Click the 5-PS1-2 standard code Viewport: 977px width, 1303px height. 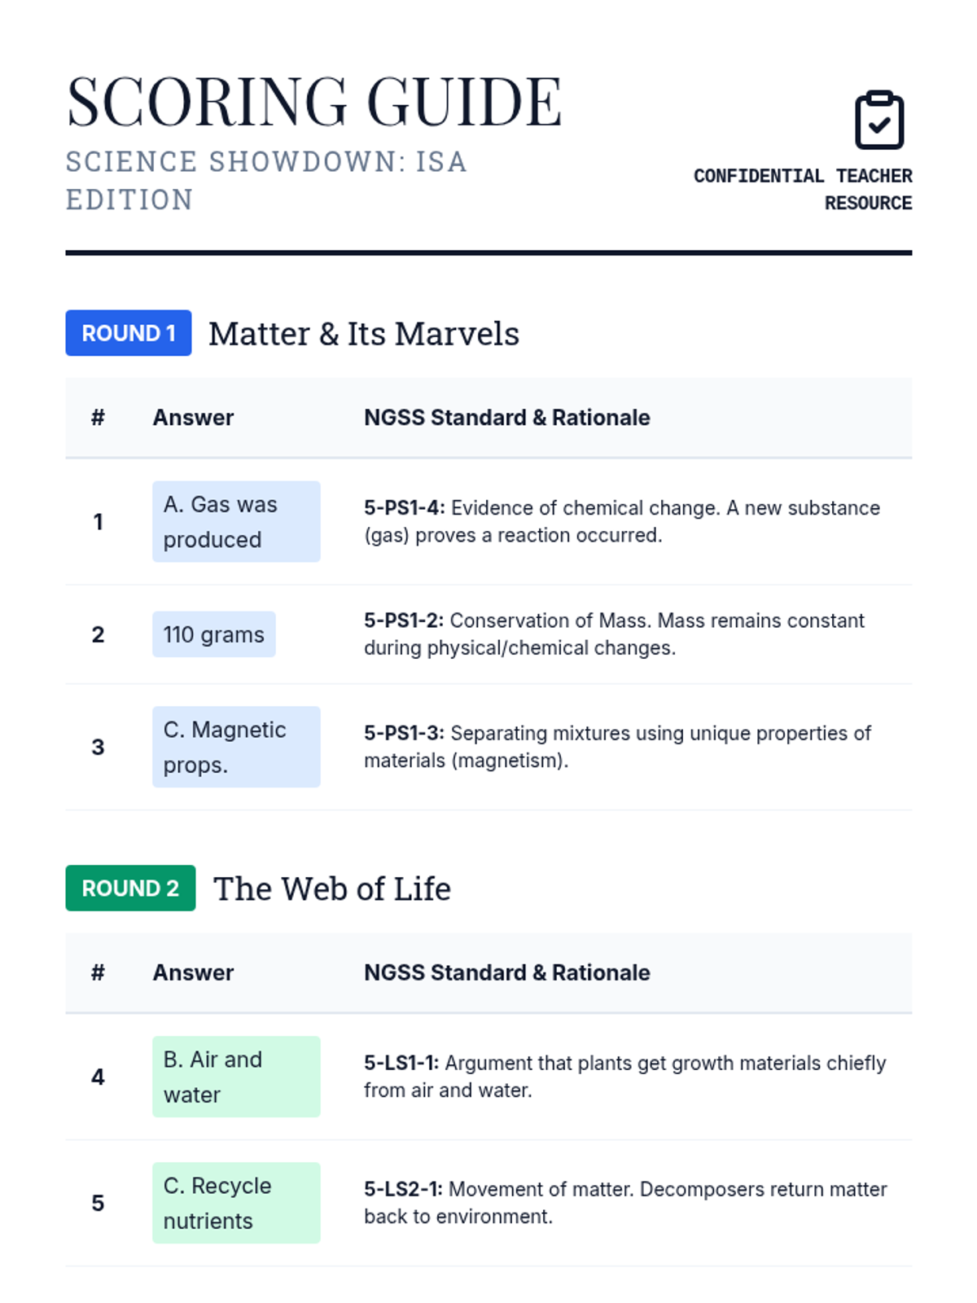(x=404, y=621)
